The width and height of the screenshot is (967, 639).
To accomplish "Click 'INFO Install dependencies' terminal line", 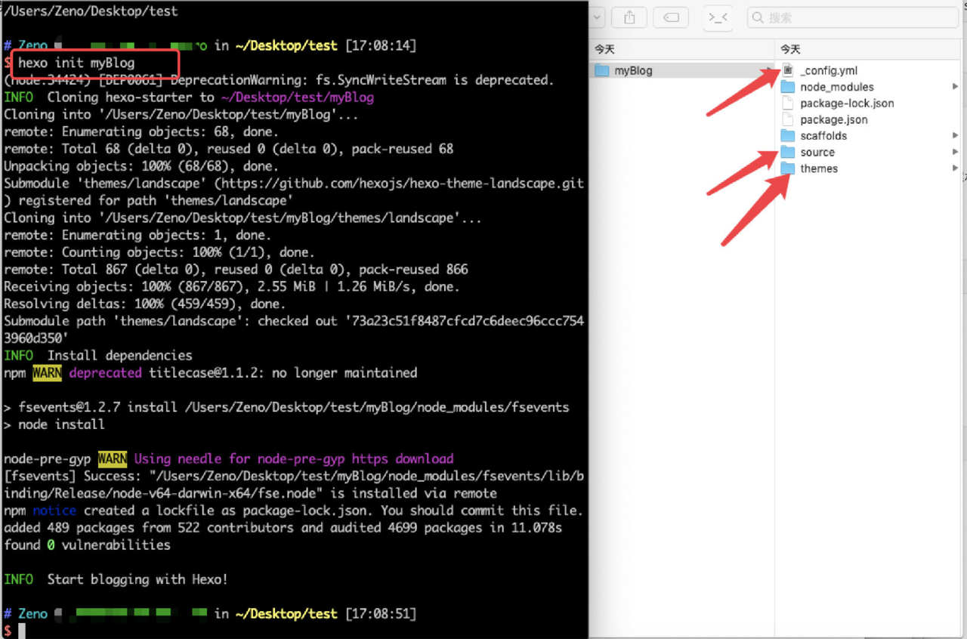I will [98, 356].
